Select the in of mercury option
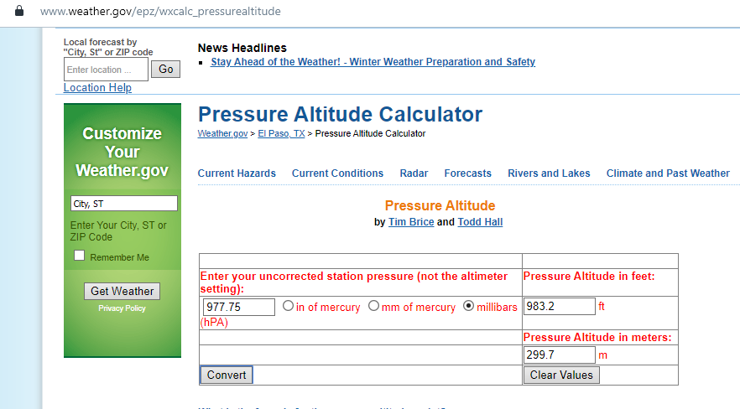The width and height of the screenshot is (740, 409). click(x=289, y=307)
